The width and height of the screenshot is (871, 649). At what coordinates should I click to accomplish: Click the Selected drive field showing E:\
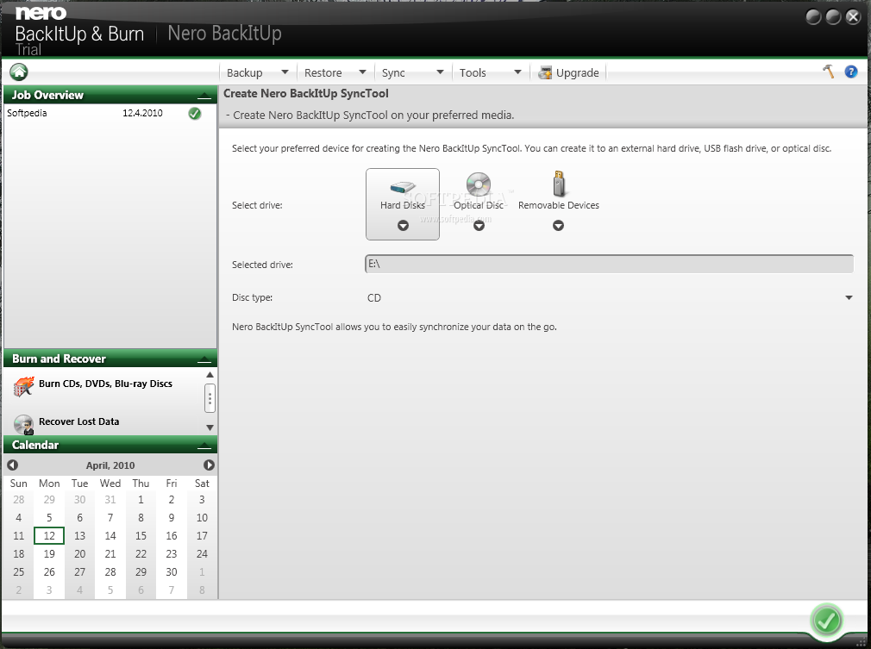[609, 265]
